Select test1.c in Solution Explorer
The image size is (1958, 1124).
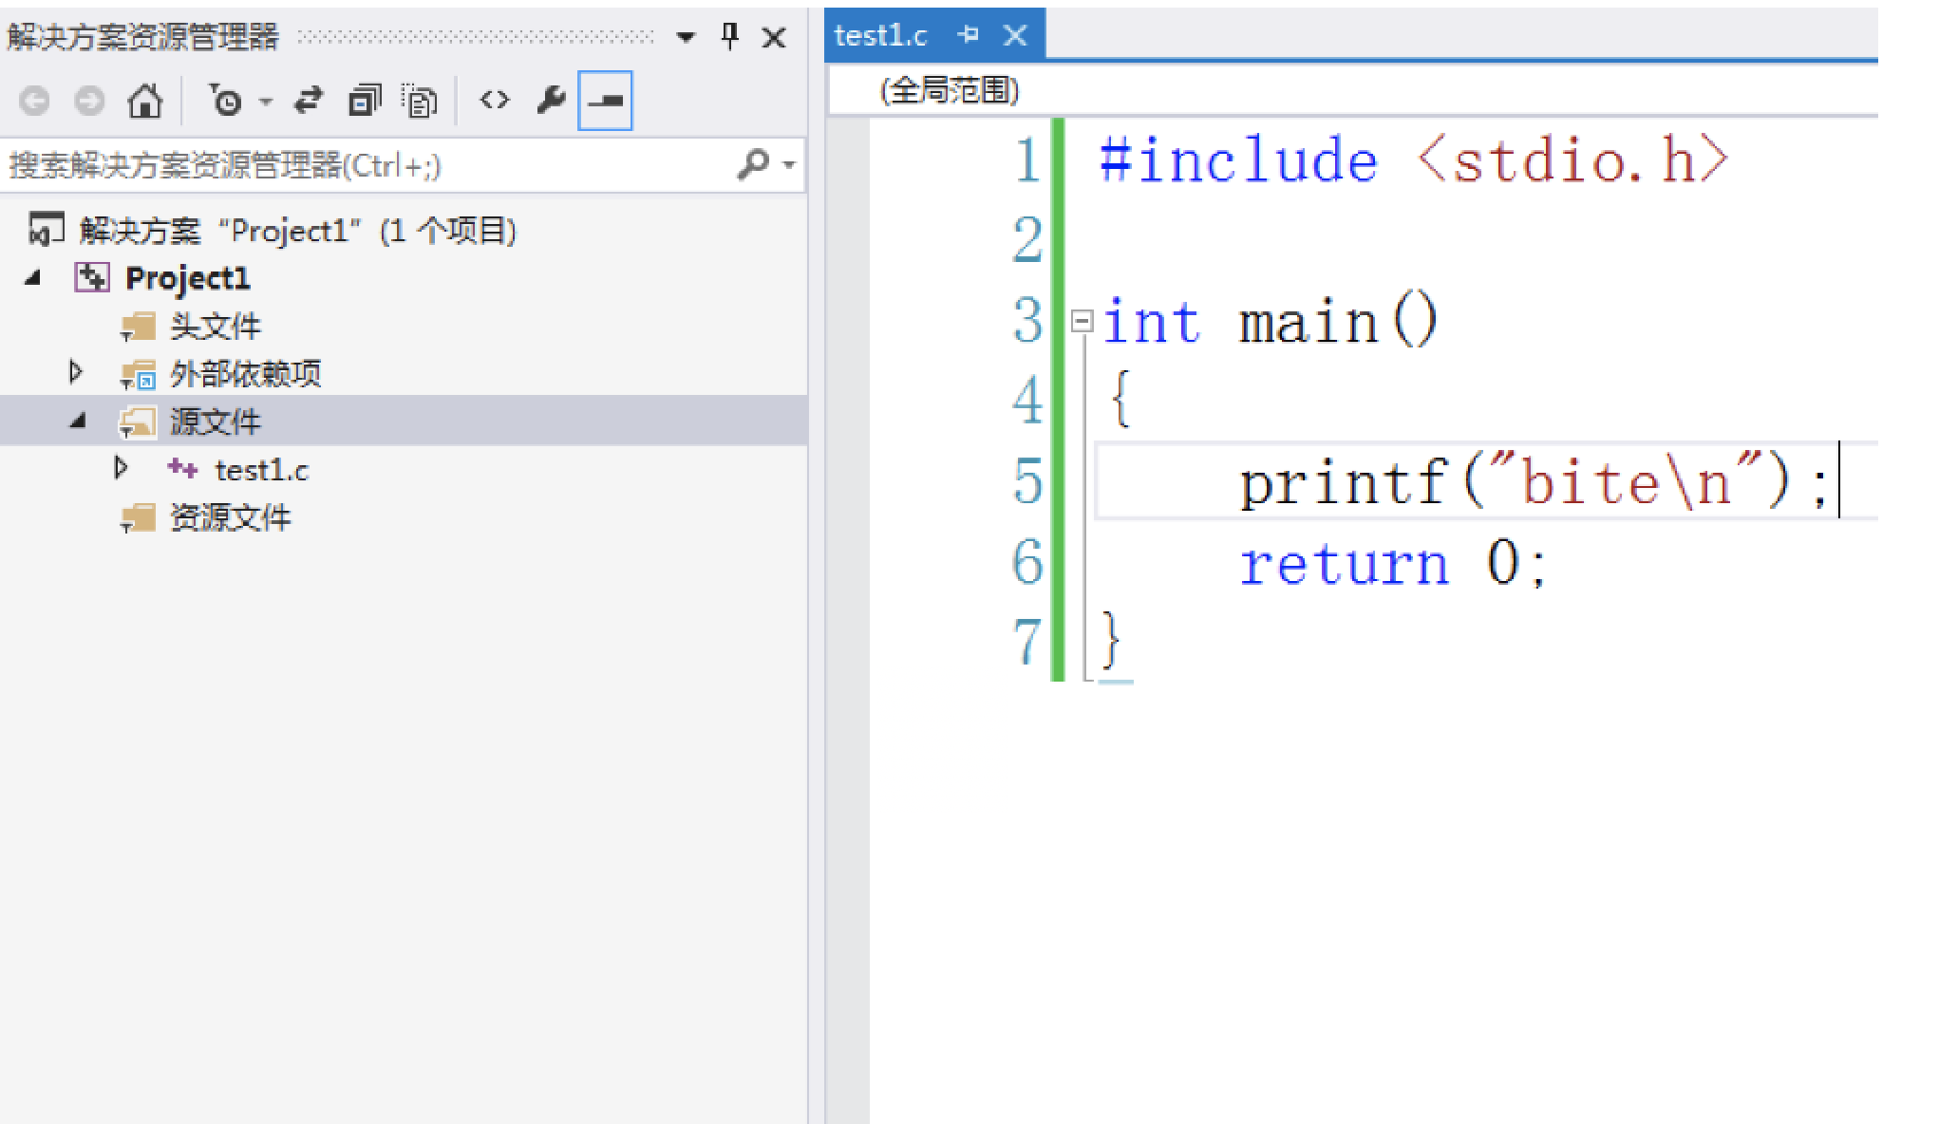coord(262,470)
